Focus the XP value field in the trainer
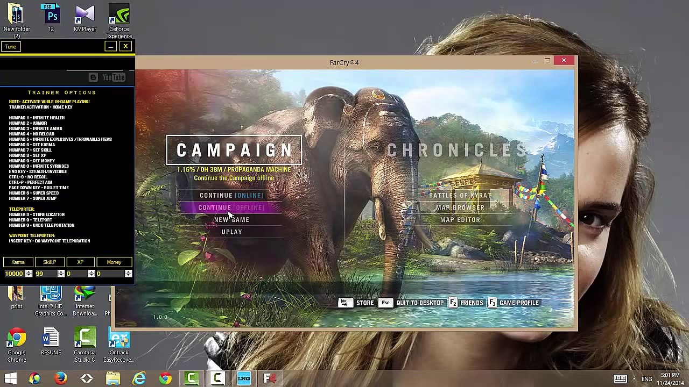The height and width of the screenshot is (387, 689). click(x=76, y=274)
